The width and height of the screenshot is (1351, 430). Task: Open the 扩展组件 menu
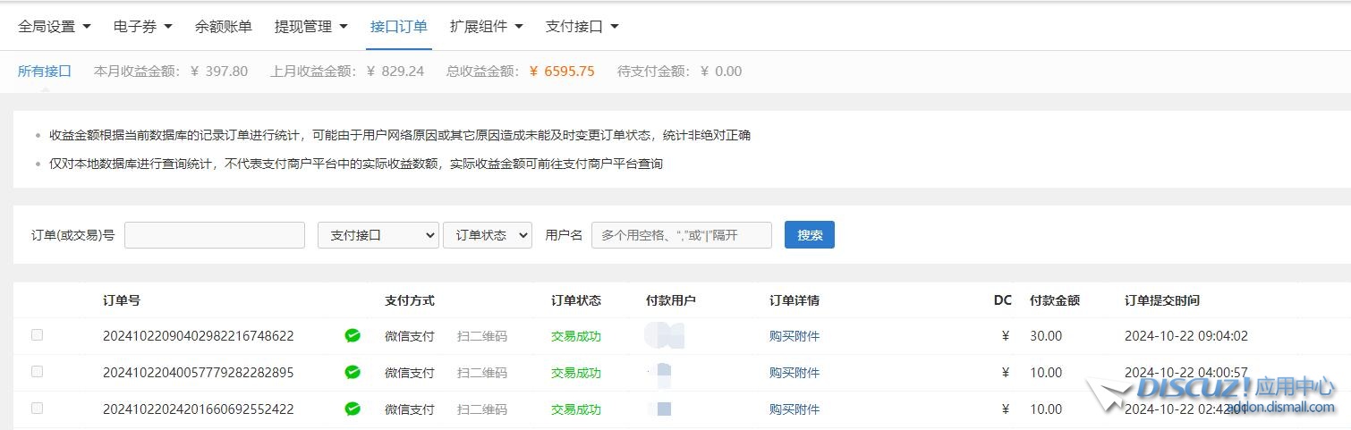(486, 27)
